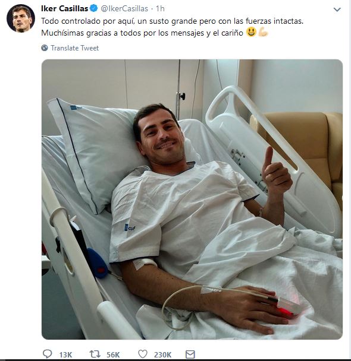Click the flexed bicep emoji in tweet

(263, 32)
